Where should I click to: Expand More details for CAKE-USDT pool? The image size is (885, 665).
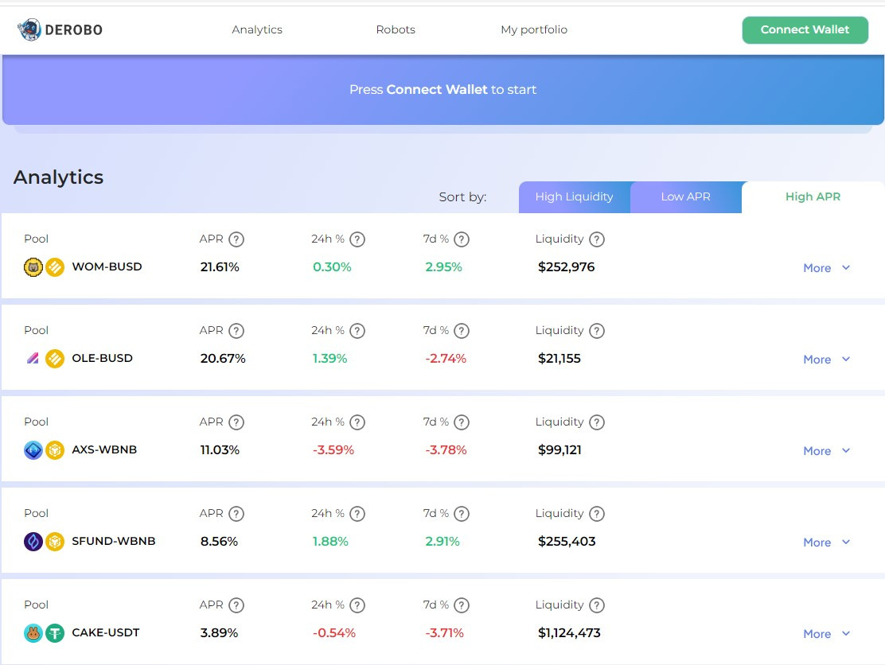point(826,634)
